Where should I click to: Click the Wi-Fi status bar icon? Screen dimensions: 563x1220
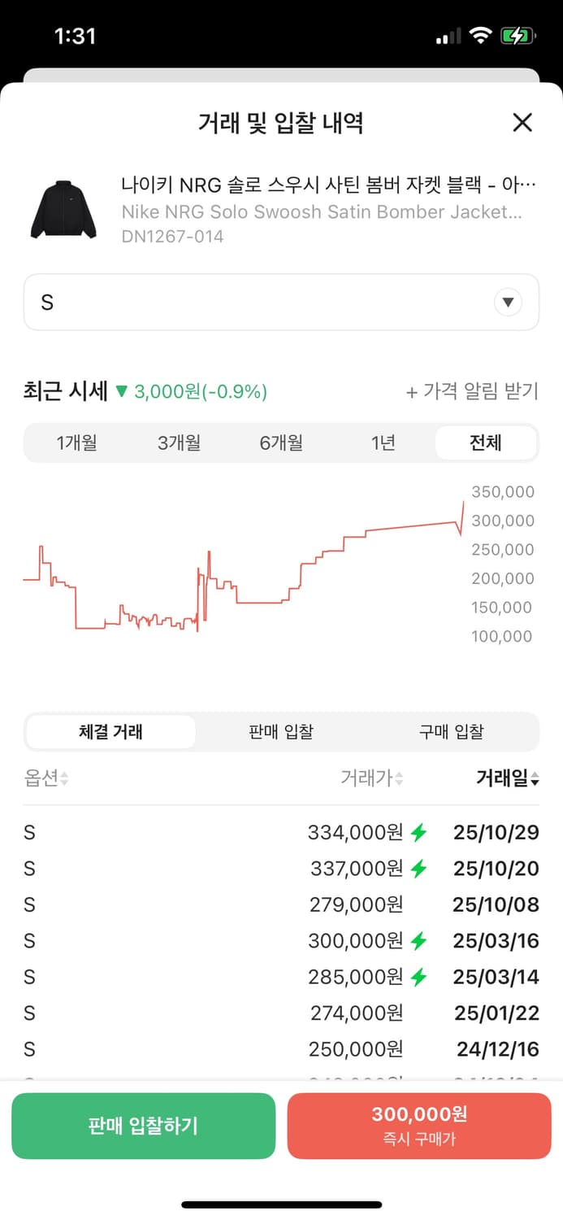pos(483,35)
